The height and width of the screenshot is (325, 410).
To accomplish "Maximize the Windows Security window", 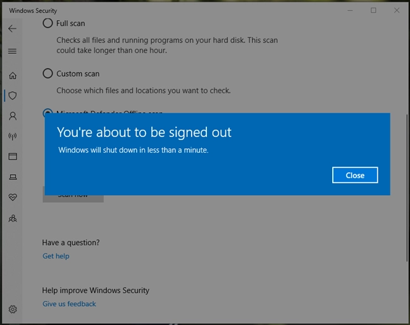I will click(373, 11).
